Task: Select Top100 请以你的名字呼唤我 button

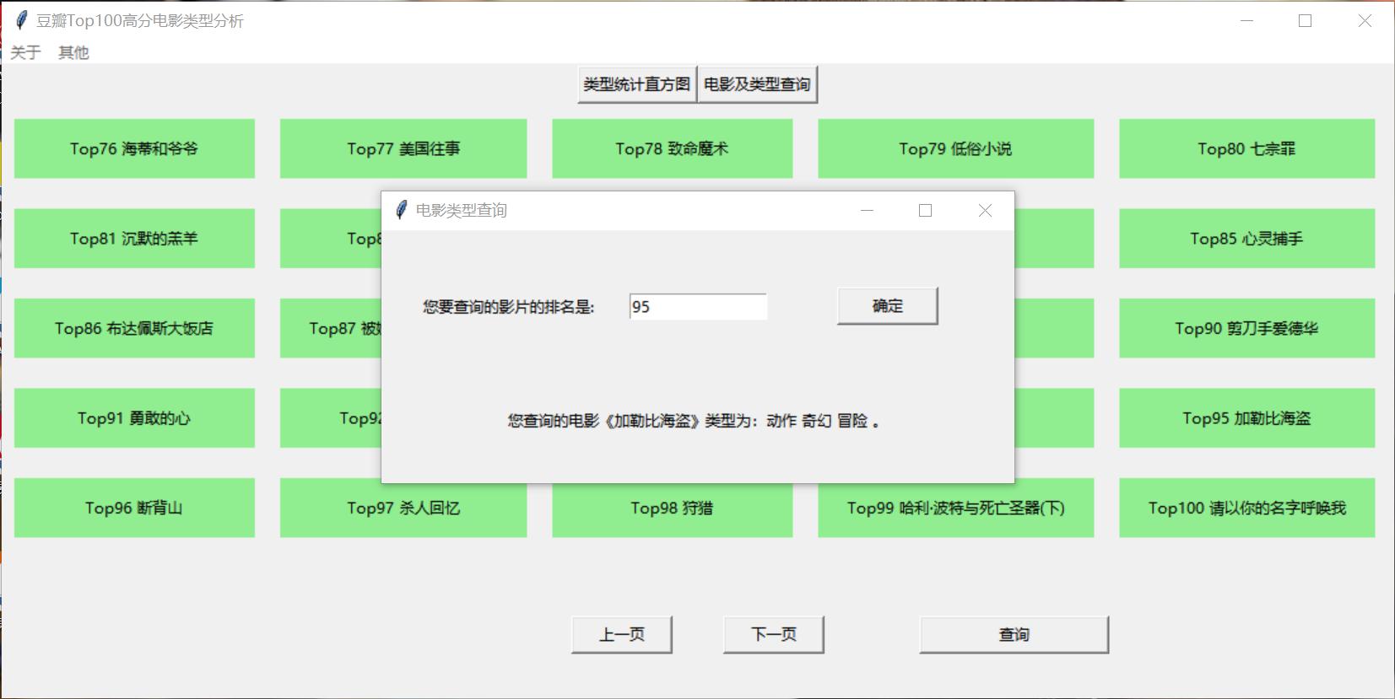Action: tap(1246, 508)
